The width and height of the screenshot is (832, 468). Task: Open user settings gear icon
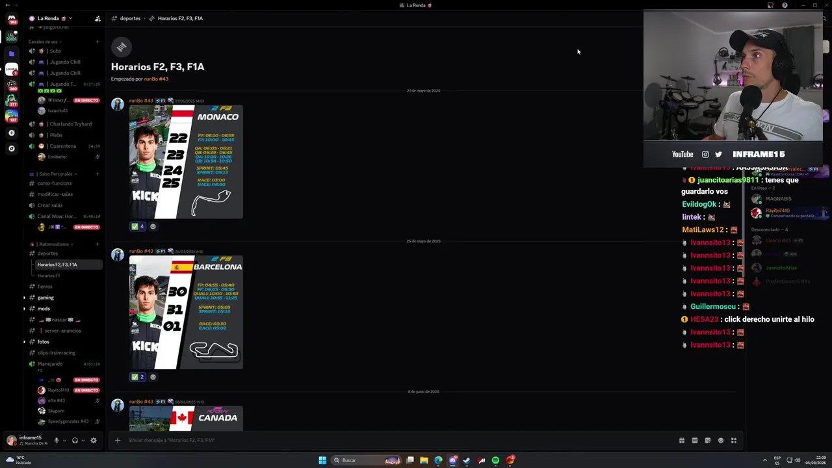[x=93, y=440]
